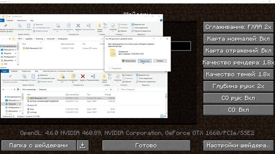Select Рабочий стол in shaderpacks window sidebar
Image resolution: width=275 pixels, height=154 pixels.
click(9, 50)
